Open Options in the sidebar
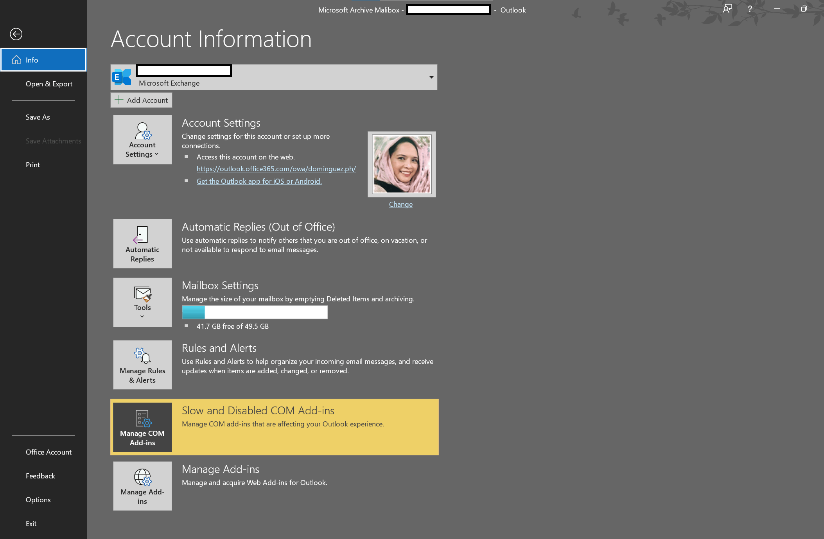 click(38, 500)
